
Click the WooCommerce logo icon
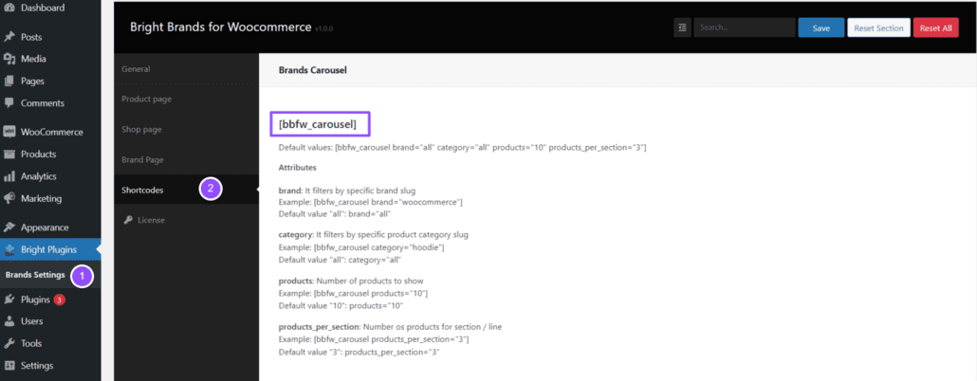9,132
